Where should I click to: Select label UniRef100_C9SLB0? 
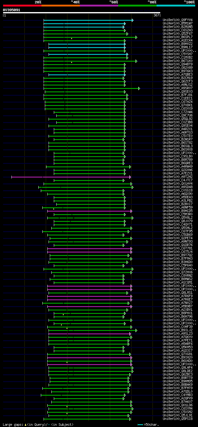tap(178, 156)
